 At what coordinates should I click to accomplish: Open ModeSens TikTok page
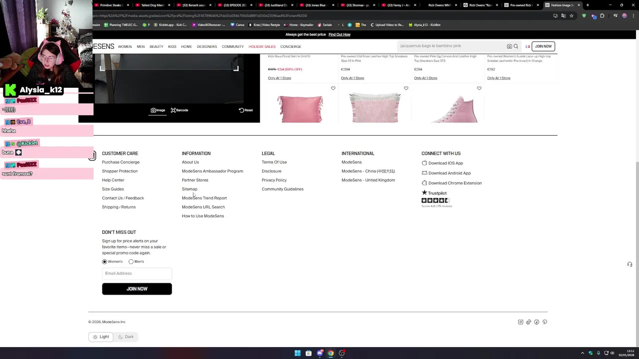[529, 322]
